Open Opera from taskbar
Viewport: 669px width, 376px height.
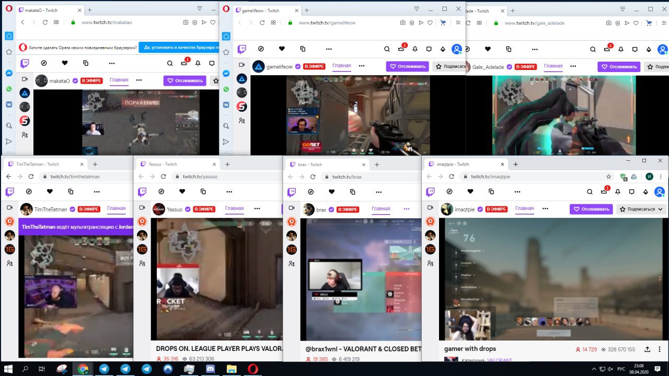pos(253,368)
